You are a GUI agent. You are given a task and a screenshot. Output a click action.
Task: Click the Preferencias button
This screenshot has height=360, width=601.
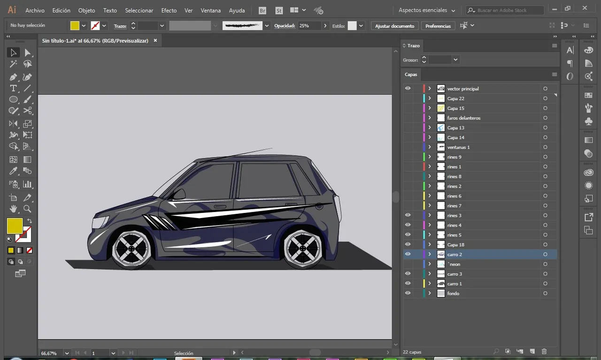click(x=438, y=26)
